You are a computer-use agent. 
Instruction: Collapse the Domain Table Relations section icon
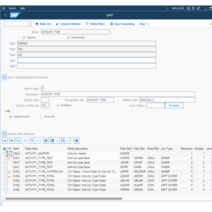click(4, 134)
